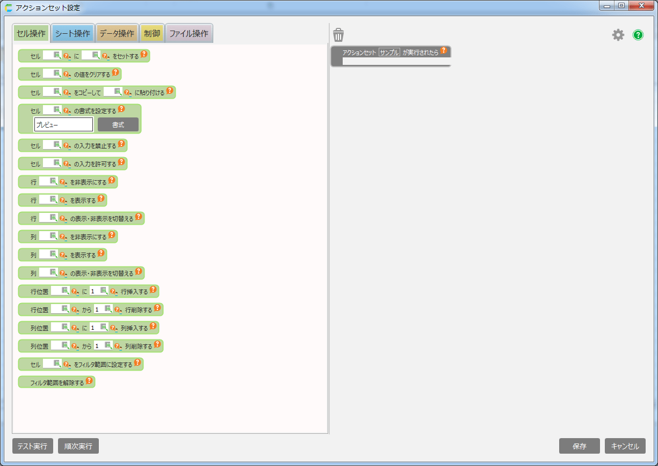Open the データ操作 tab

(x=117, y=34)
